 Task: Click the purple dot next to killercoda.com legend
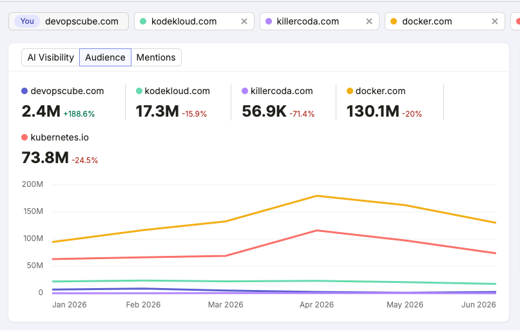[245, 91]
